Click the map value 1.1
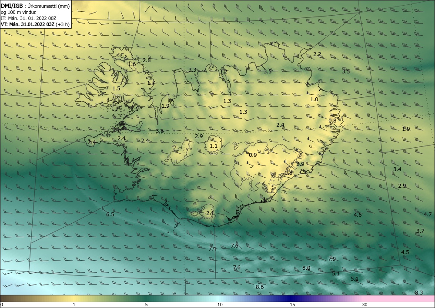The image size is (435, 308). (214, 146)
